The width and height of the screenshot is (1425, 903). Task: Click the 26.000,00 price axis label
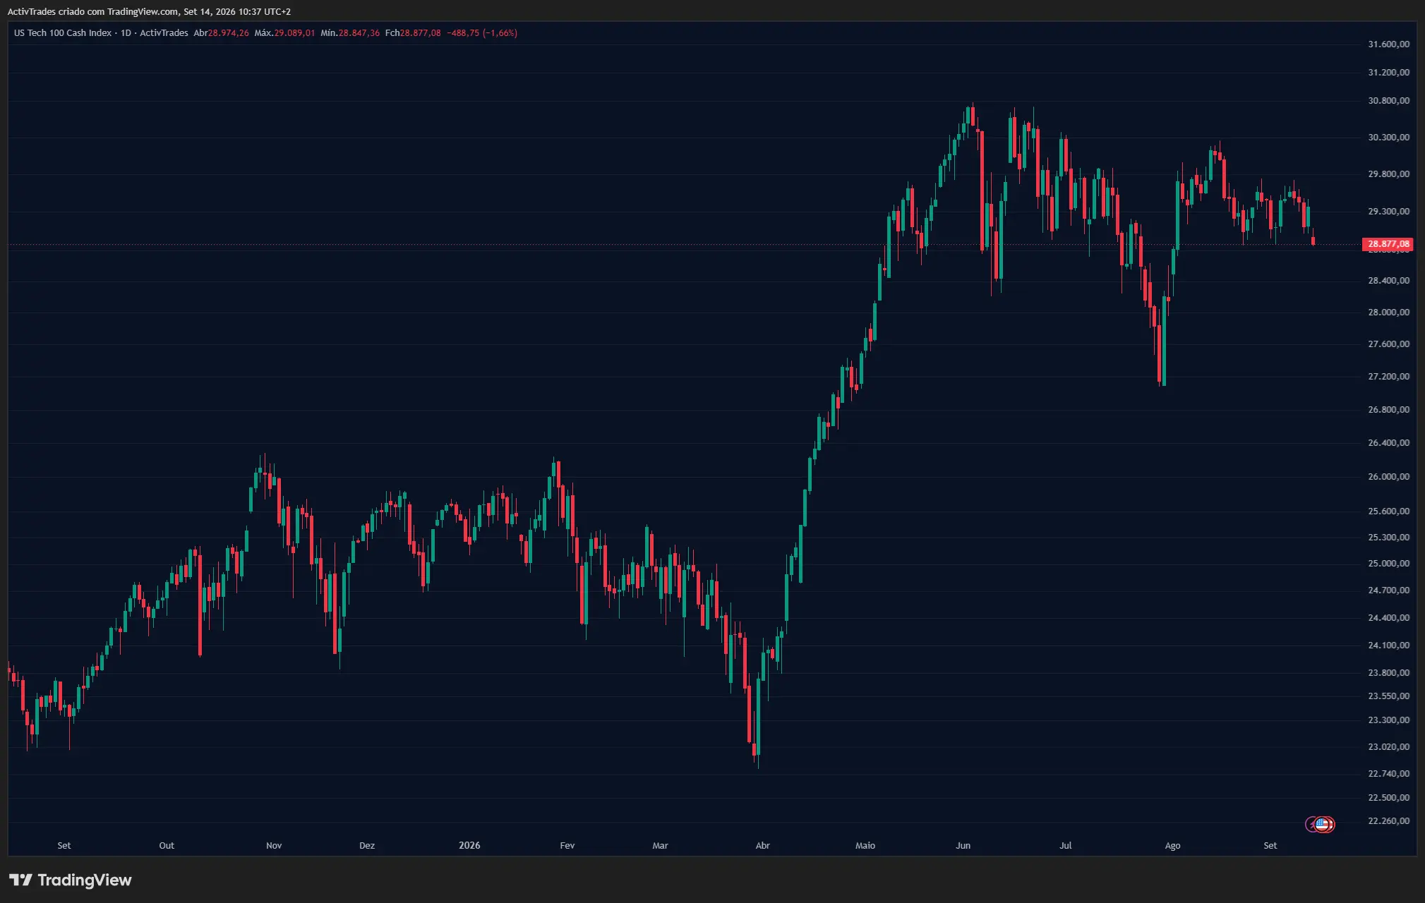(x=1388, y=477)
